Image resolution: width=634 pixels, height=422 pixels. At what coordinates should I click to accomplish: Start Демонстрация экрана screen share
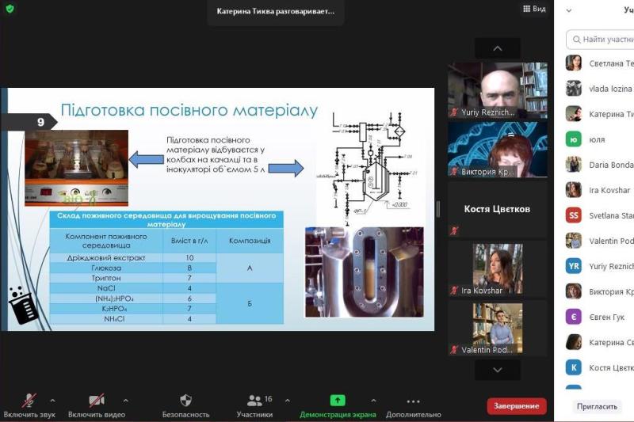click(x=338, y=405)
